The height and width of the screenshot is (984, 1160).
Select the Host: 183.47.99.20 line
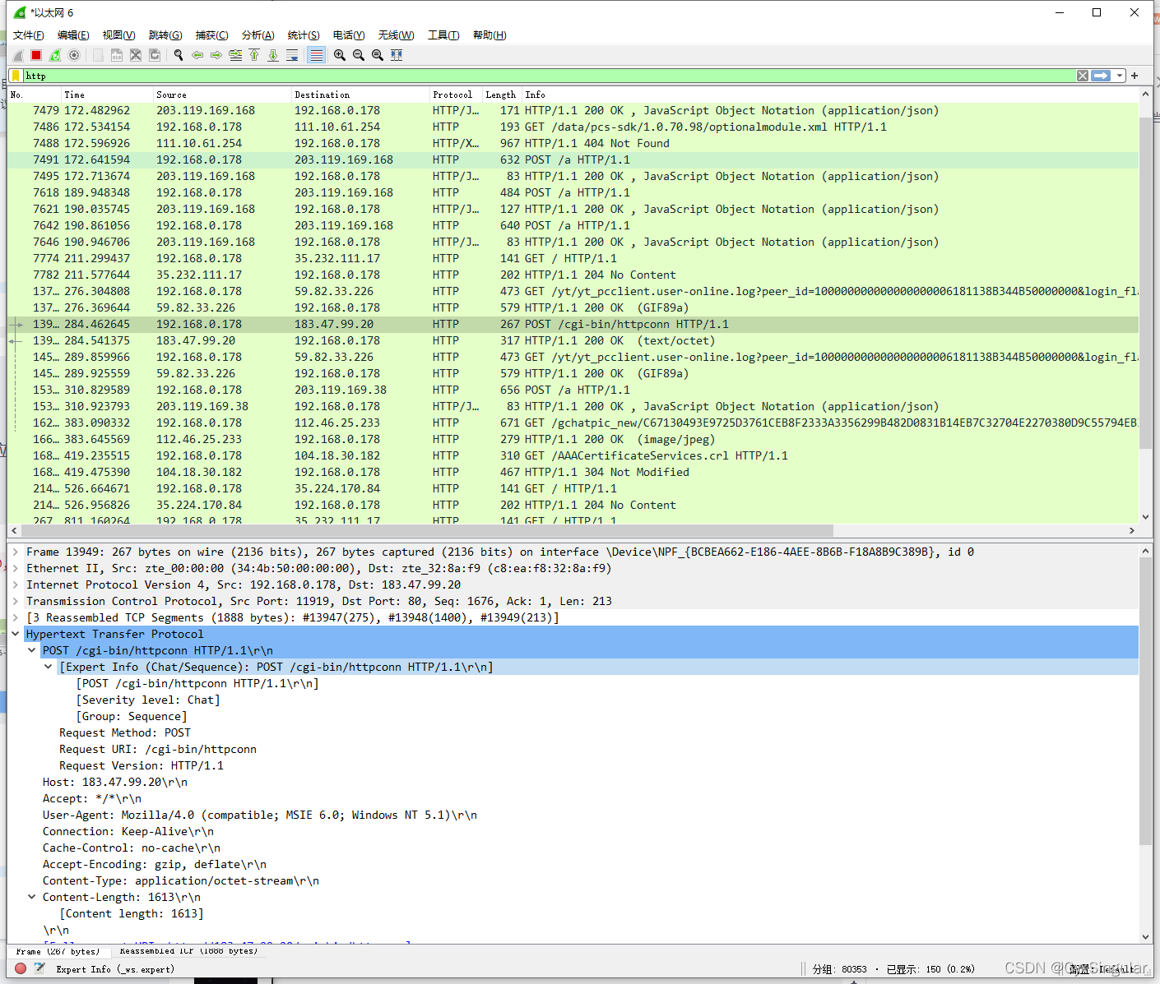115,782
